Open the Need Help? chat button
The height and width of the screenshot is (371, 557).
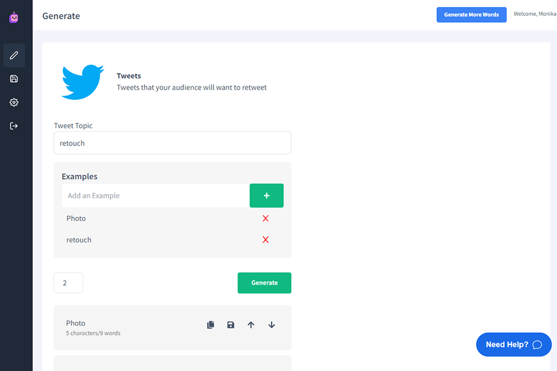[x=513, y=344]
